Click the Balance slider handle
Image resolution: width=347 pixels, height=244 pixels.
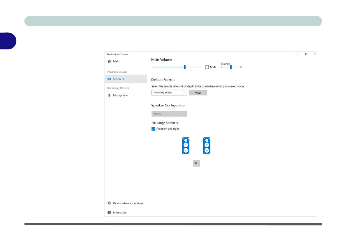(x=231, y=67)
